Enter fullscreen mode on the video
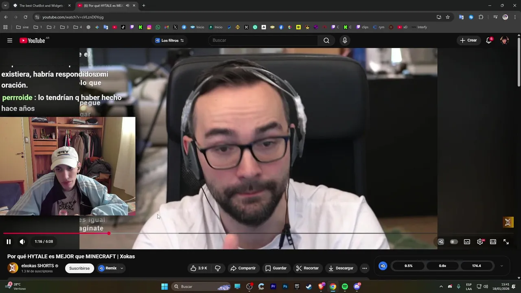The width and height of the screenshot is (521, 293). coord(506,242)
